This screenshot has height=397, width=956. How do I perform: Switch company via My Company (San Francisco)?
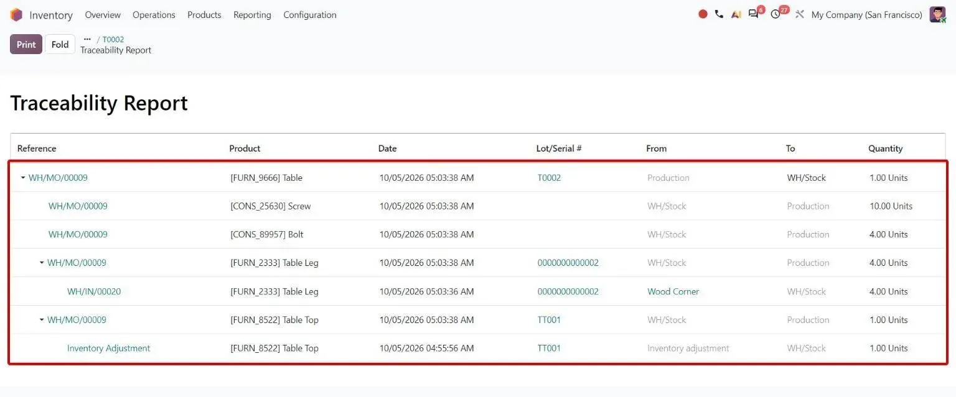click(x=866, y=15)
